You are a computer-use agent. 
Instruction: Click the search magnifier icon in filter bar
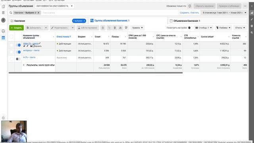11,13
